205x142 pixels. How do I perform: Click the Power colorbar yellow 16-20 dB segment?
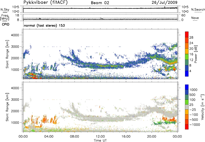pos(187,51)
